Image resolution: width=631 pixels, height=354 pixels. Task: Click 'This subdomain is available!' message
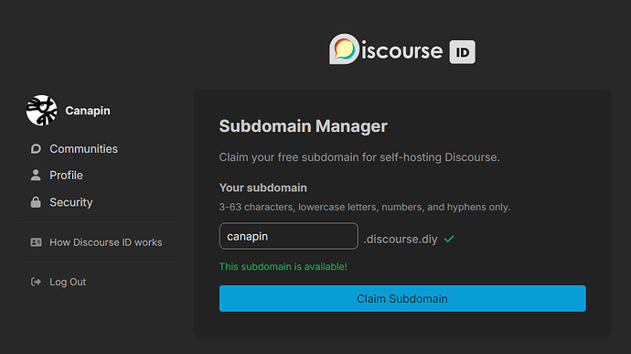283,266
